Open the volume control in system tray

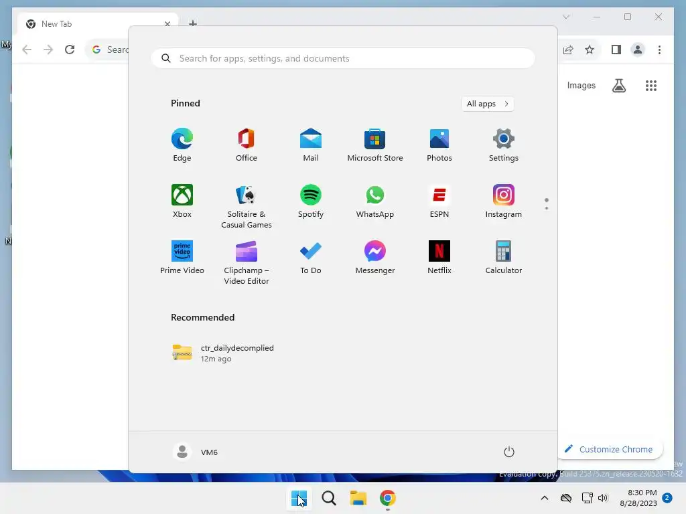[604, 498]
